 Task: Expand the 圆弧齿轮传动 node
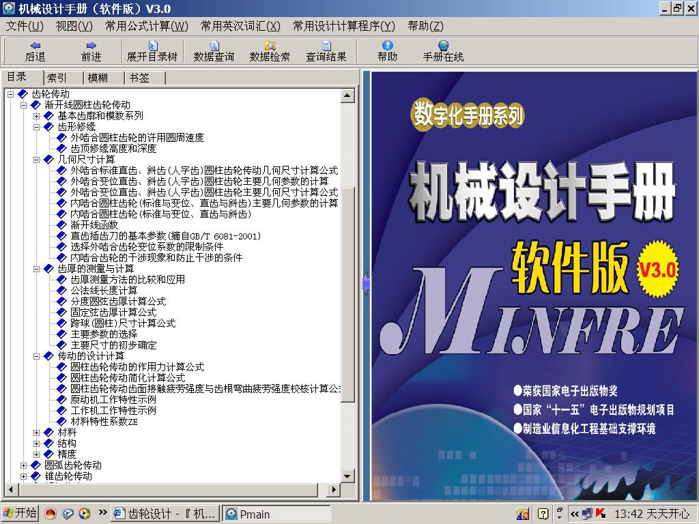tap(24, 465)
